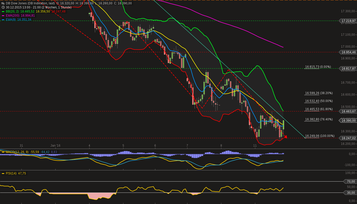Screen dimensions: 357x204
Task: Select the MACD(12, 26, 9) indicator label
Action: click(x=17, y=152)
